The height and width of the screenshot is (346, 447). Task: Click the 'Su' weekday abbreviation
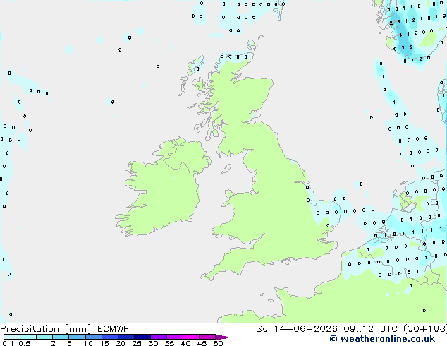[262, 329]
